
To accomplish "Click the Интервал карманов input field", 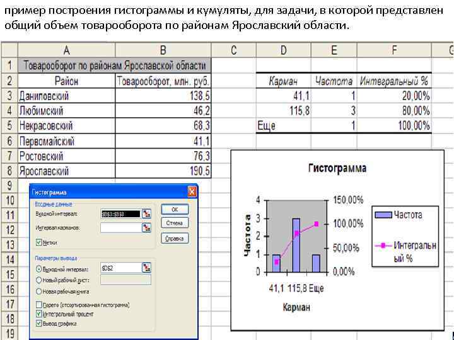I will 120,227.
